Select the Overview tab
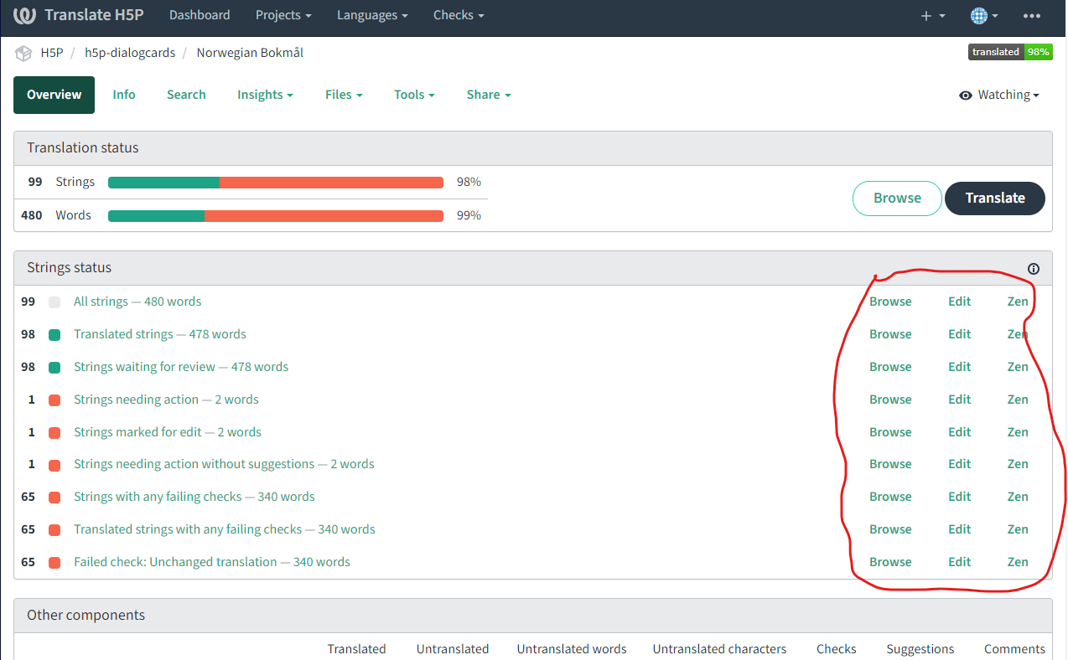Viewport: 1068px width, 660px height. click(x=54, y=95)
